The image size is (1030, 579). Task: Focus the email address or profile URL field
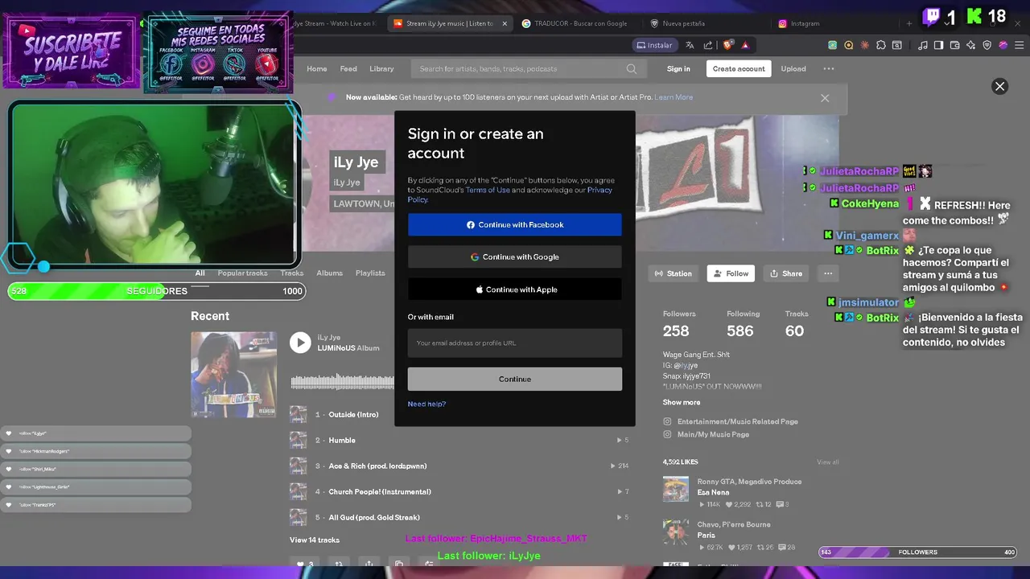515,343
